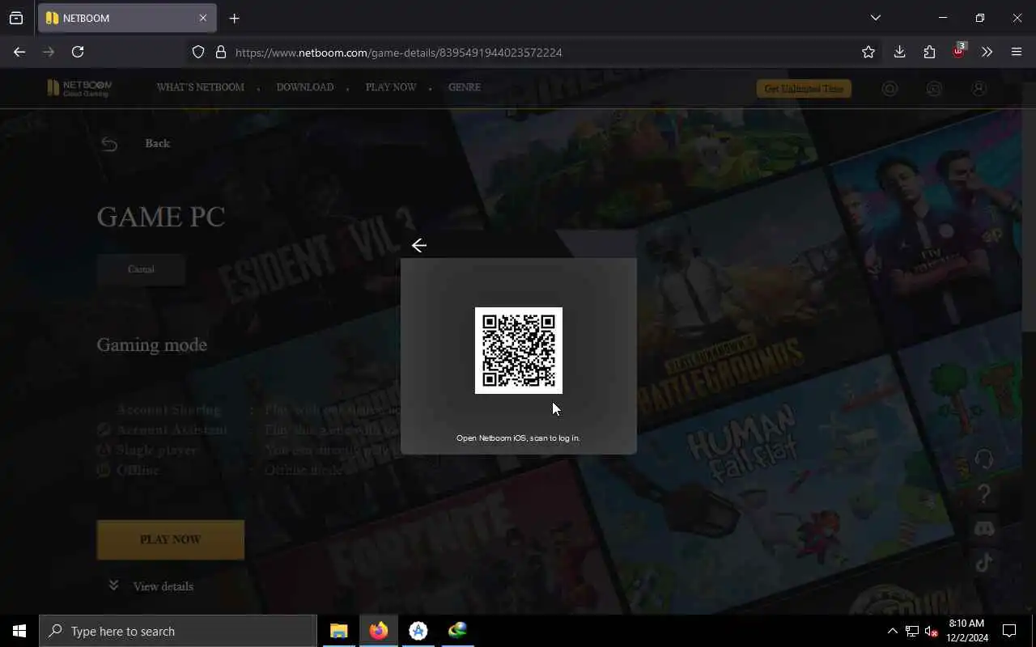Click the back arrow above the QR dialog
This screenshot has height=647, width=1036.
tap(418, 245)
